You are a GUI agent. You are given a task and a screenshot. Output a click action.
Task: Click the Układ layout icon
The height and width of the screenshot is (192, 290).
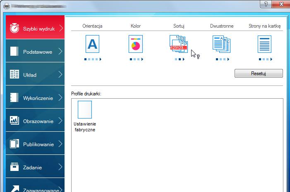(x=14, y=74)
